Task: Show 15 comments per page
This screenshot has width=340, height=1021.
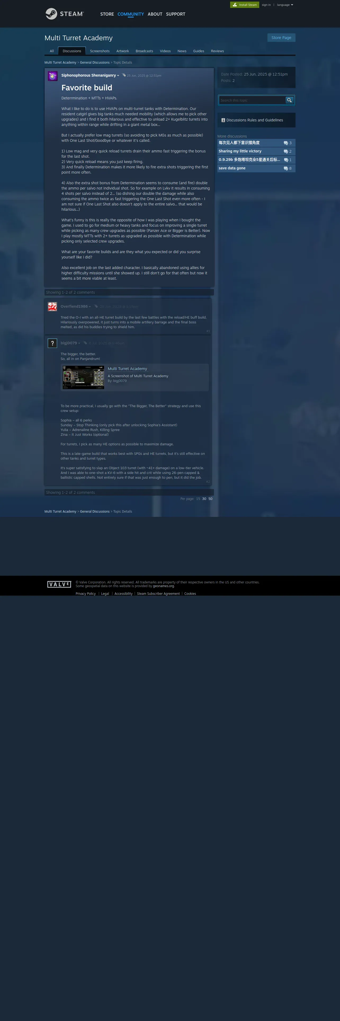Action: (198, 499)
